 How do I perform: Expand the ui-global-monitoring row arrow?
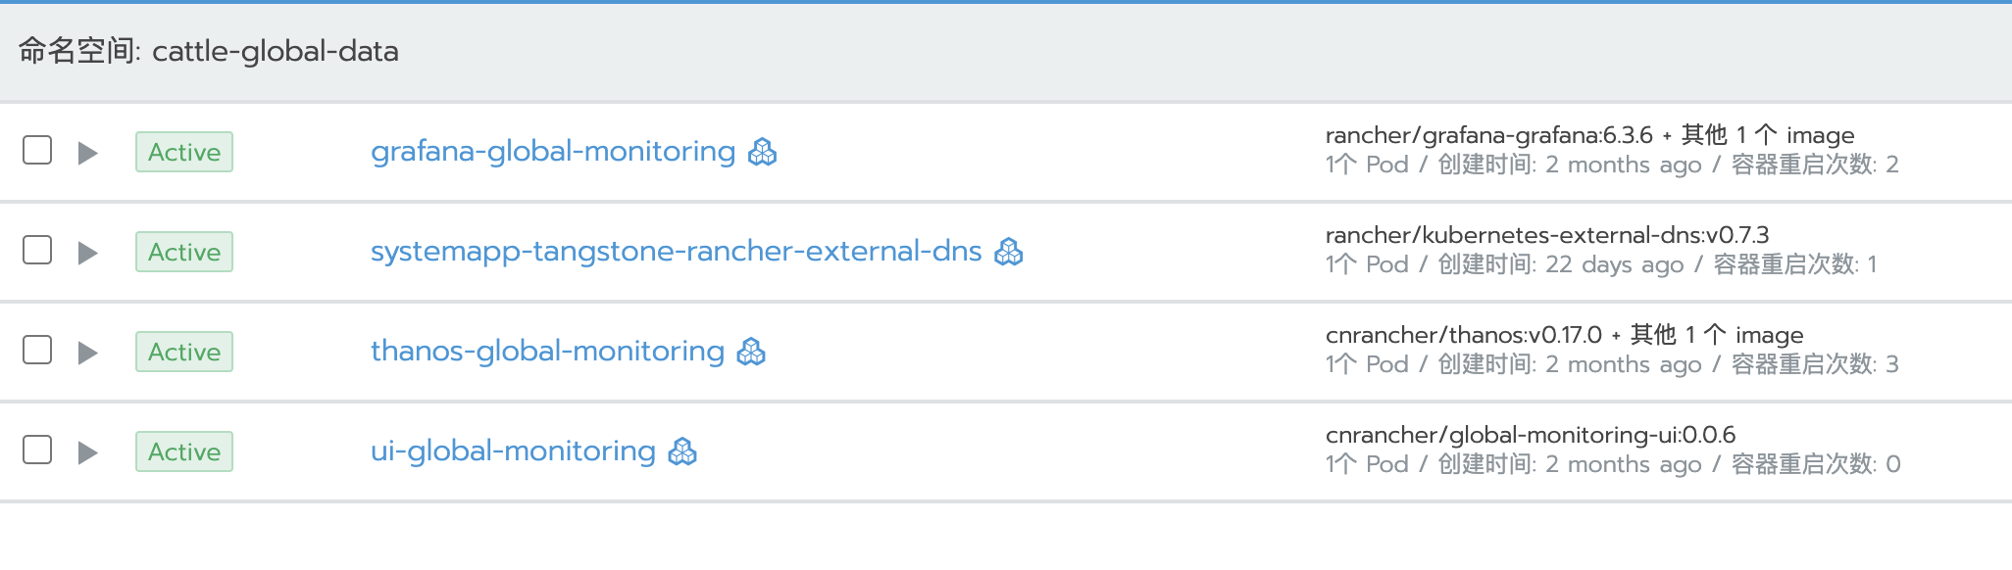(87, 452)
